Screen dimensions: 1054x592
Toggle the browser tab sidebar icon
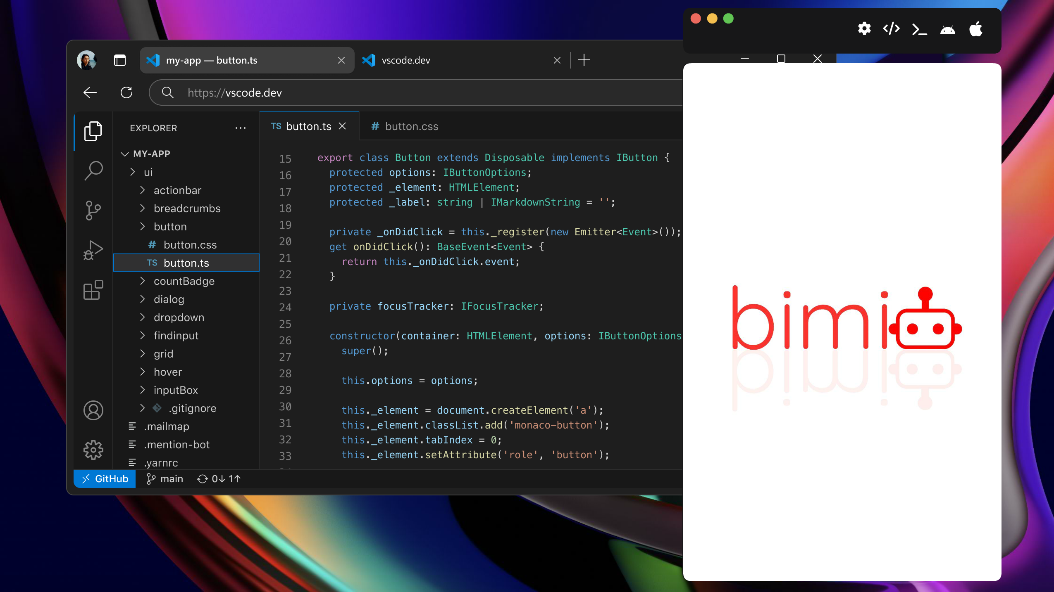pos(120,60)
